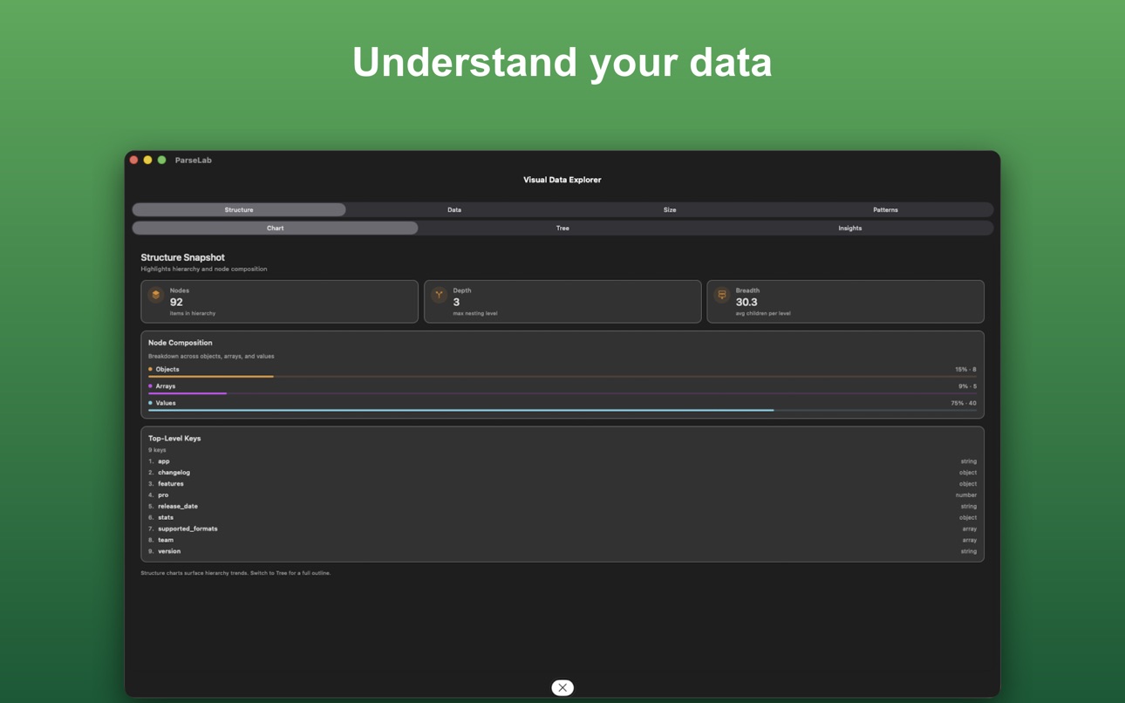Click the Structure Snapshot heading
The image size is (1125, 703).
182,257
